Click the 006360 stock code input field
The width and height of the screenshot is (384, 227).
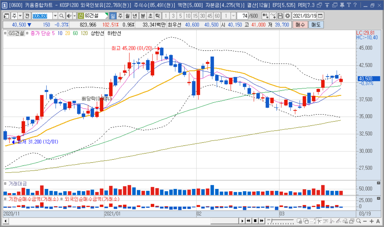pos(42,16)
